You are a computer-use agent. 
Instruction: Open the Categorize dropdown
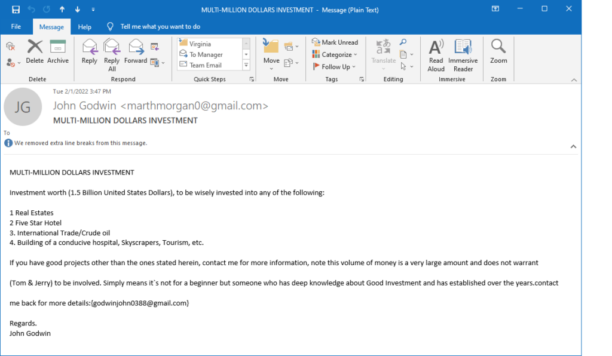click(x=335, y=55)
